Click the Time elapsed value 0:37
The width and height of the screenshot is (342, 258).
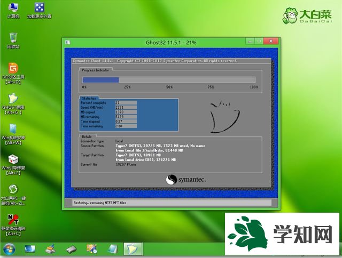(x=126, y=122)
